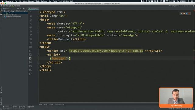This screenshot has width=195, height=110.
Task: Open the Navigate menu
Action: pyautogui.click(x=31, y=1)
